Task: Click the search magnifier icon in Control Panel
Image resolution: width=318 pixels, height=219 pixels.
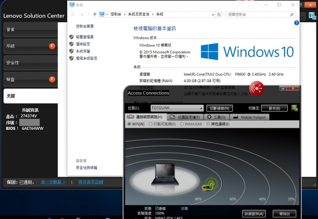Action: [x=291, y=15]
